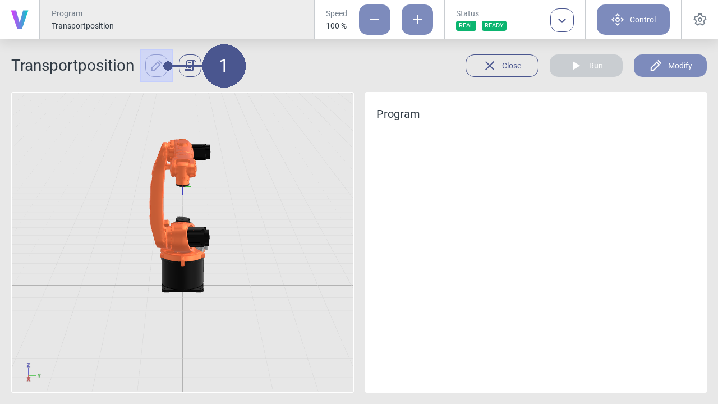This screenshot has height=404, width=718.
Task: Click the V logo in top-left corner
Action: (20, 20)
